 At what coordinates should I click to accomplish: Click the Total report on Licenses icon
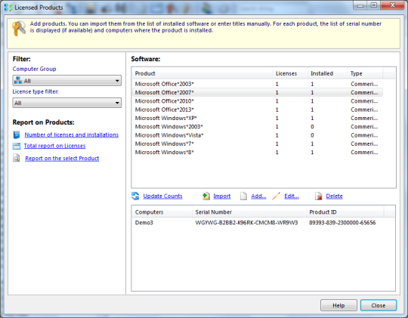pyautogui.click(x=17, y=146)
